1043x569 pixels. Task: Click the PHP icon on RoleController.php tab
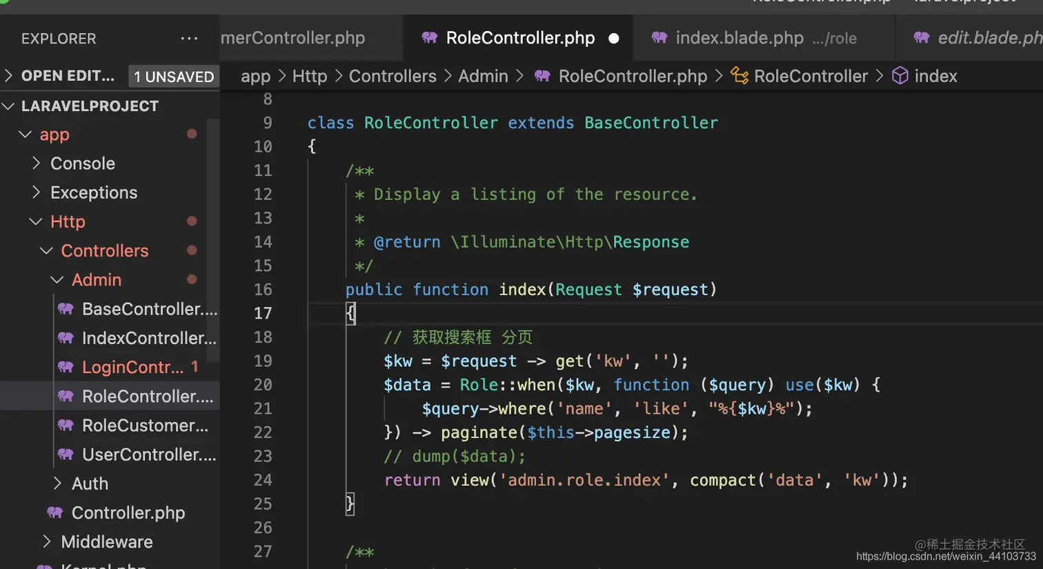(429, 38)
